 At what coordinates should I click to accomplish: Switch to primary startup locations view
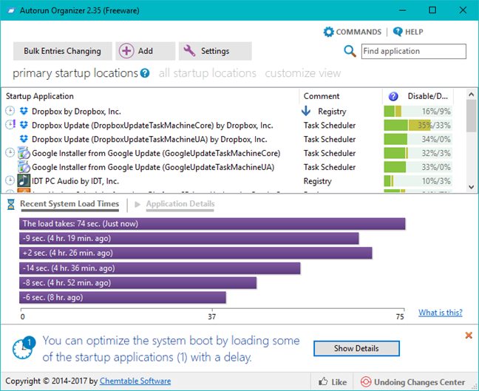point(75,73)
